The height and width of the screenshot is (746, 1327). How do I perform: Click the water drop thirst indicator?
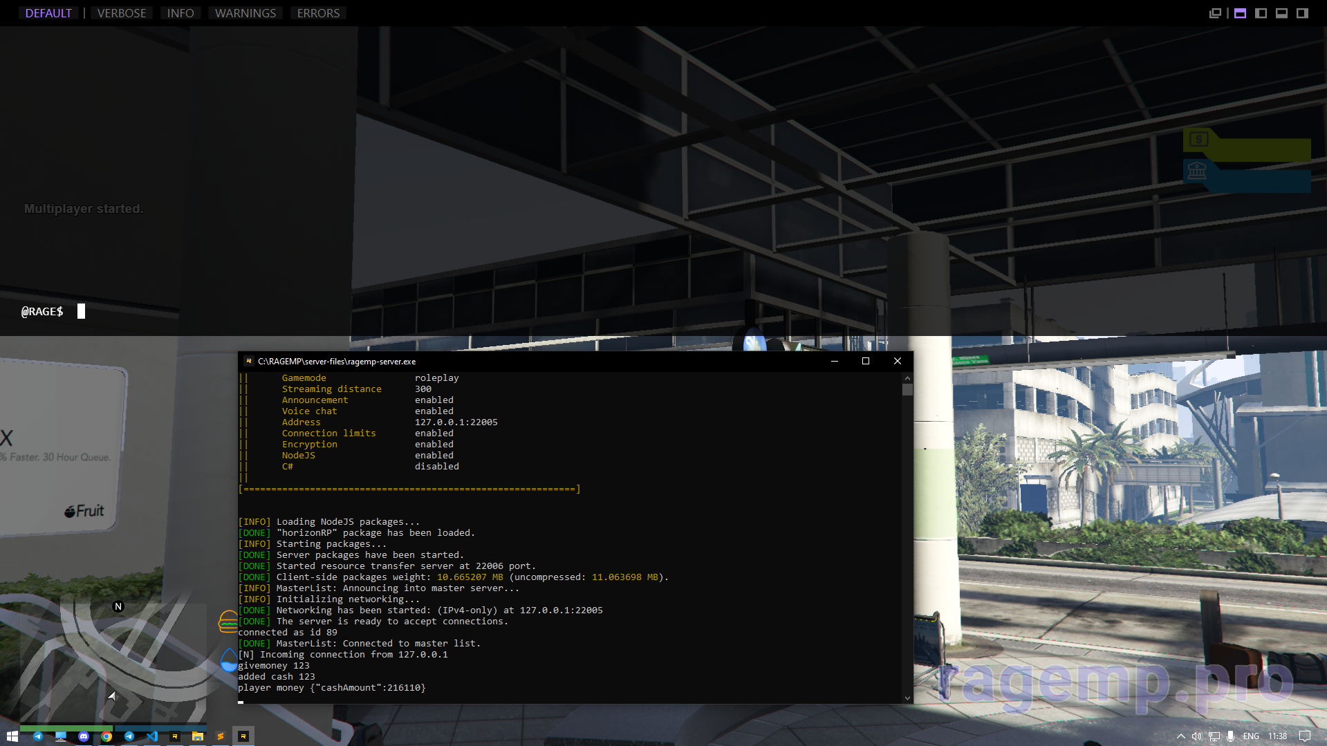(229, 660)
